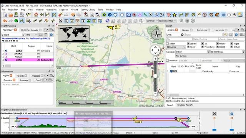Click the map options gear icon
Image resolution: width=246 pixels, height=138 pixels.
(193, 21)
